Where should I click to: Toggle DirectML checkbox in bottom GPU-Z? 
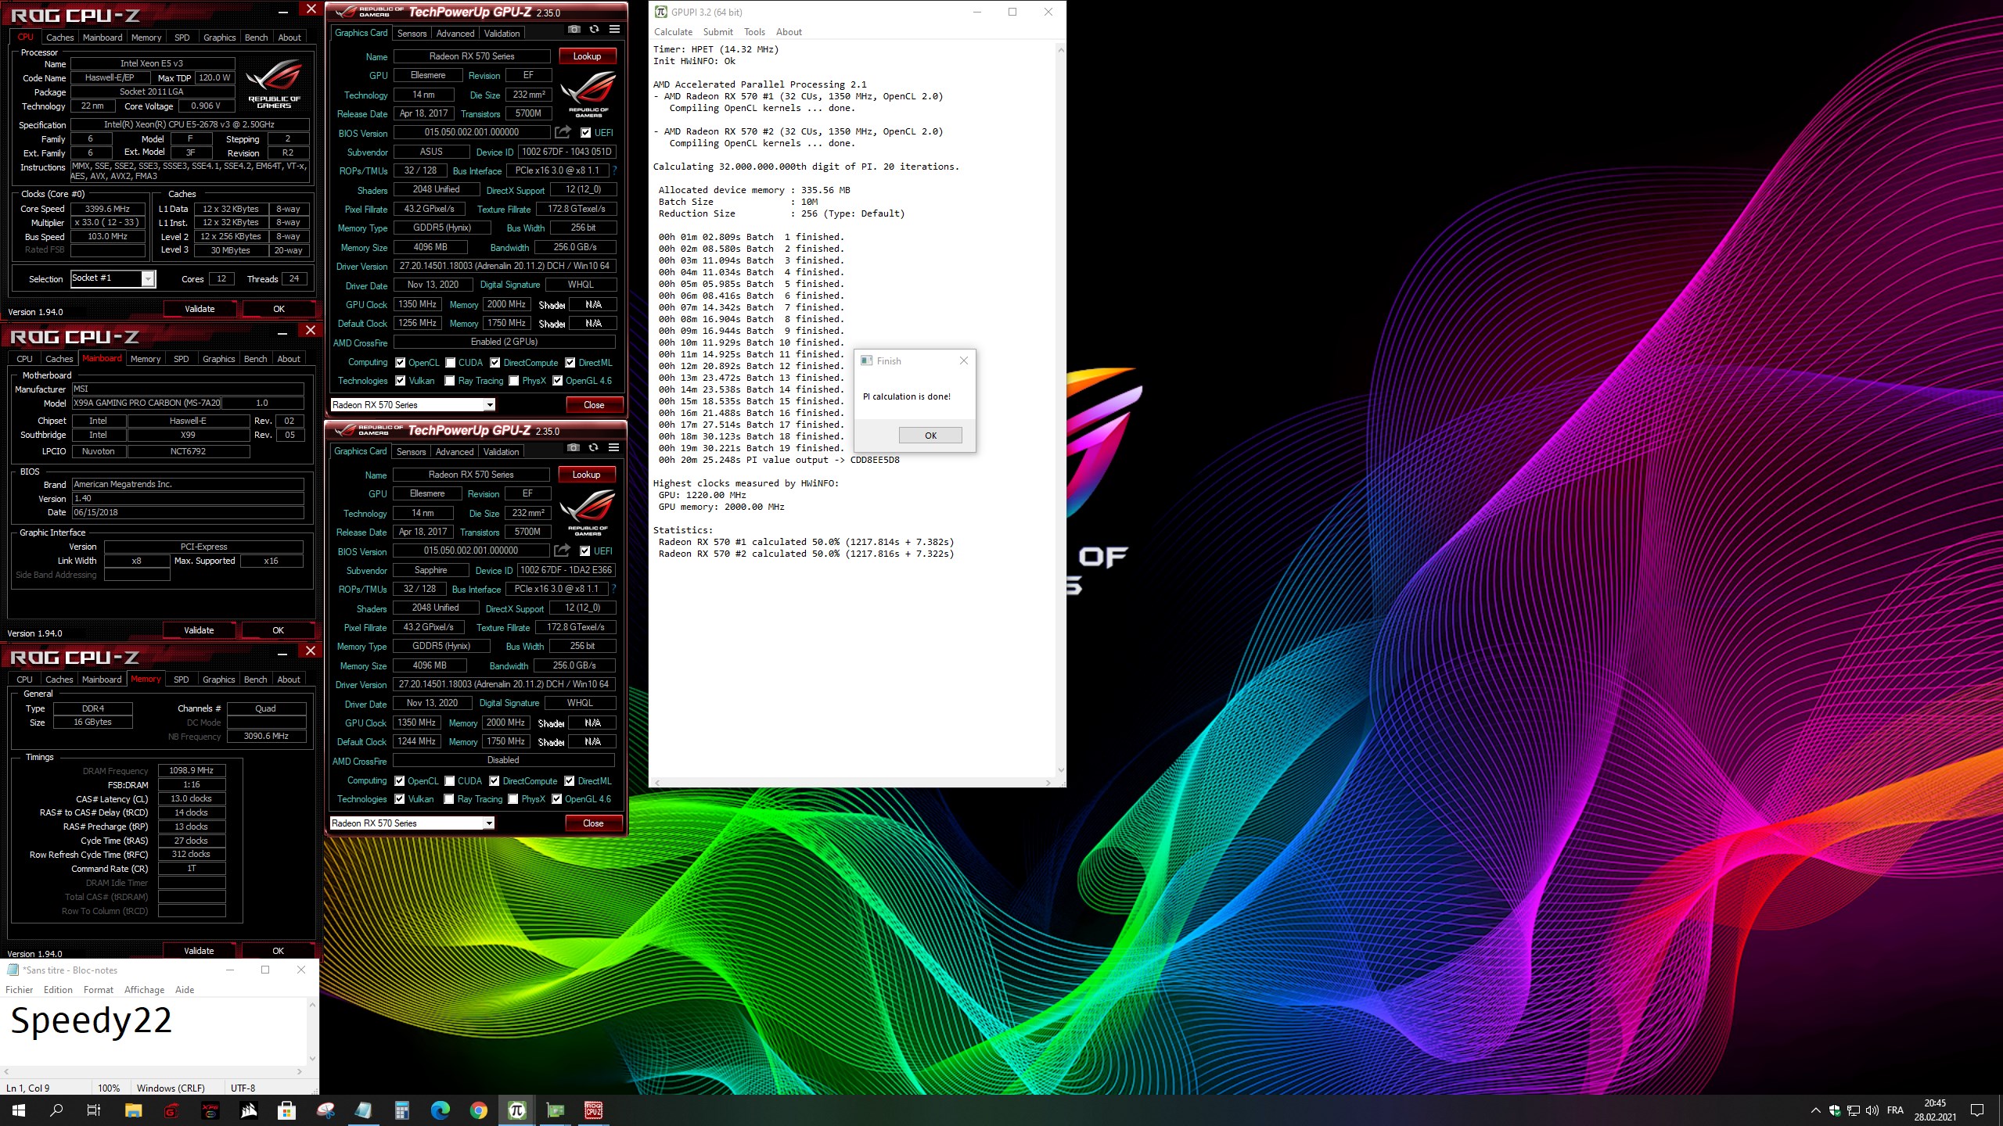pos(570,781)
